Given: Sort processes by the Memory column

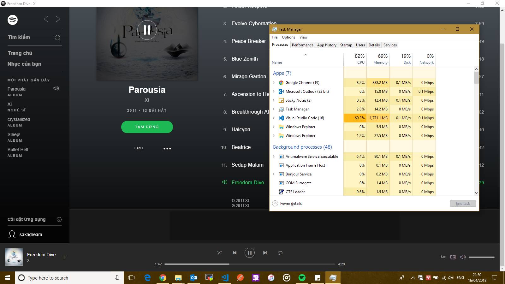Looking at the screenshot, I should click(378, 59).
